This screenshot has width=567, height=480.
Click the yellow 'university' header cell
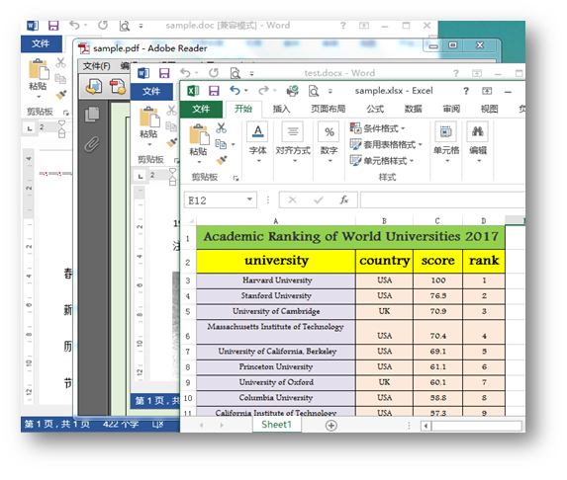276,261
